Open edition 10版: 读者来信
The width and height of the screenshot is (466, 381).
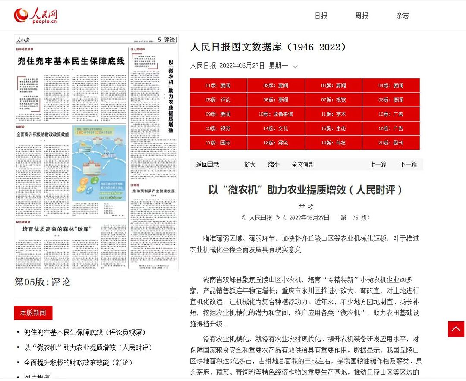[276, 114]
